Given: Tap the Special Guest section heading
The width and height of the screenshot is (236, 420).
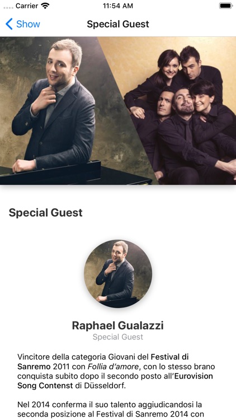Looking at the screenshot, I should pyautogui.click(x=45, y=213).
